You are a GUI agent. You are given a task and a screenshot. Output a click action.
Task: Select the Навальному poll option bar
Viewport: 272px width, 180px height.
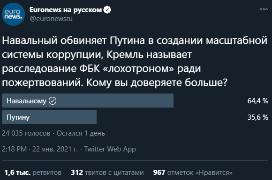click(88, 101)
